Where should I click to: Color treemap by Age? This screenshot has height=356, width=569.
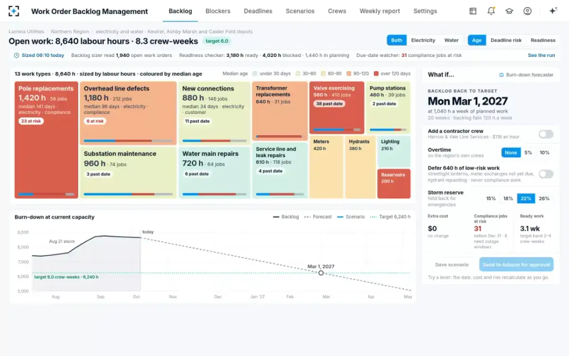[x=477, y=40]
